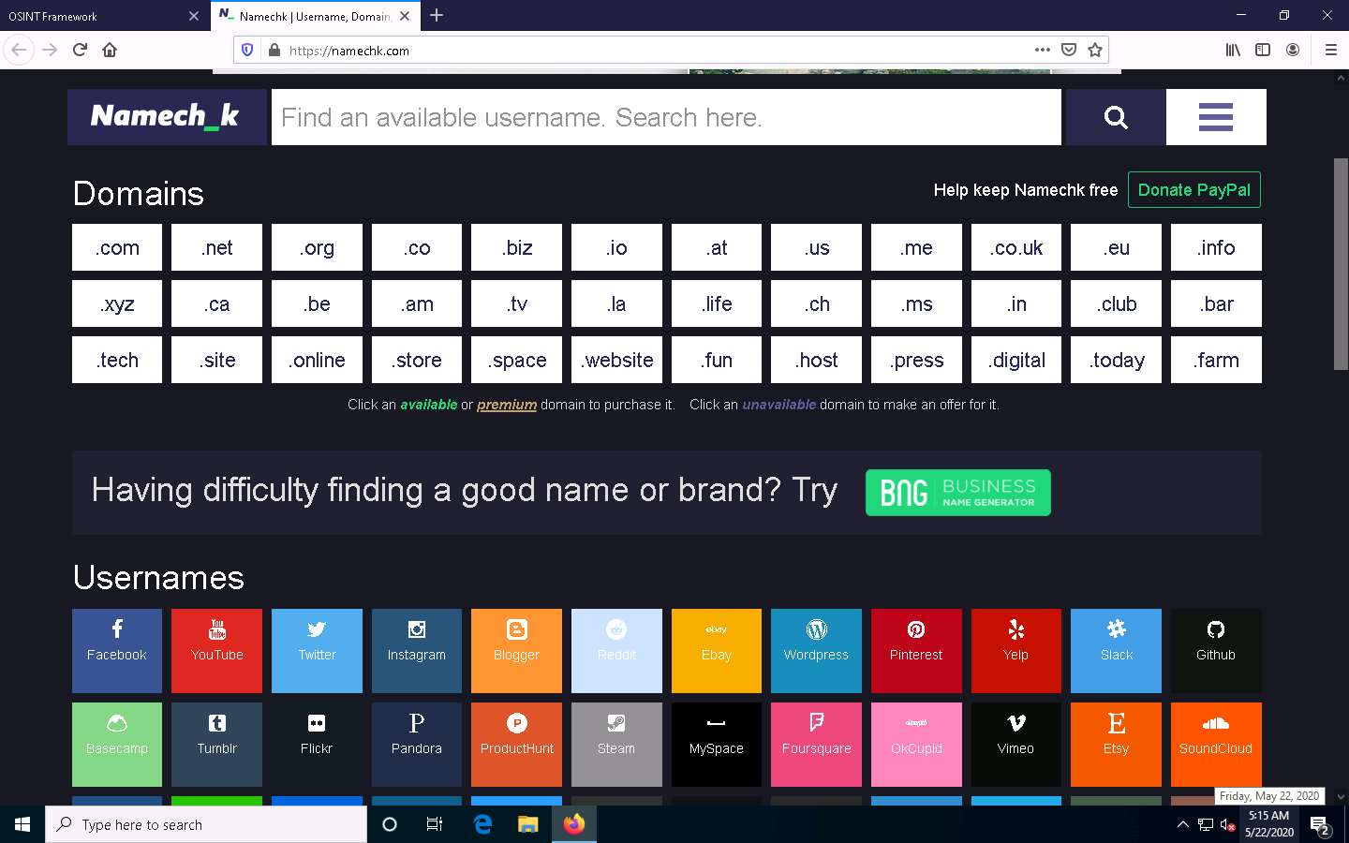Image resolution: width=1349 pixels, height=843 pixels.
Task: Open Firefox application menu
Action: 1330,50
